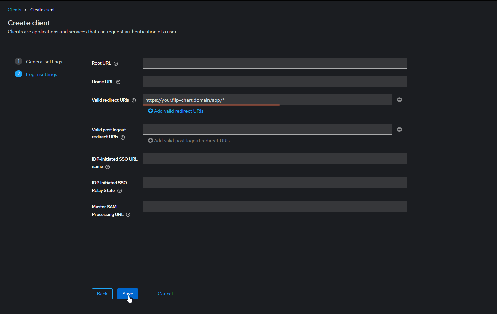The image size is (497, 314).
Task: Open the Home URL help icon
Action: tap(118, 82)
